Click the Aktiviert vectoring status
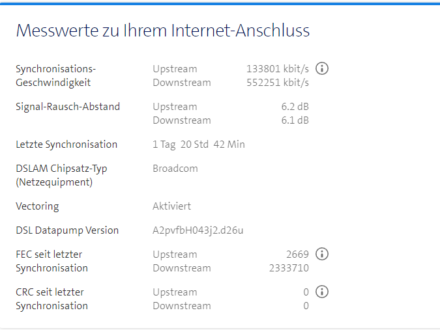 [x=172, y=206]
